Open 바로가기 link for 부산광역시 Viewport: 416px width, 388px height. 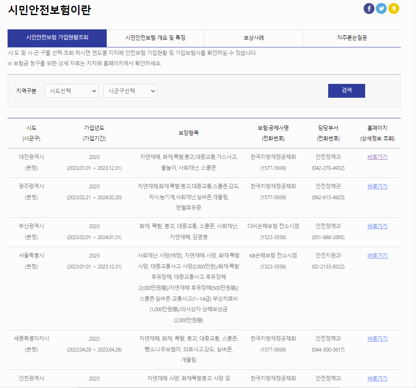pyautogui.click(x=377, y=226)
